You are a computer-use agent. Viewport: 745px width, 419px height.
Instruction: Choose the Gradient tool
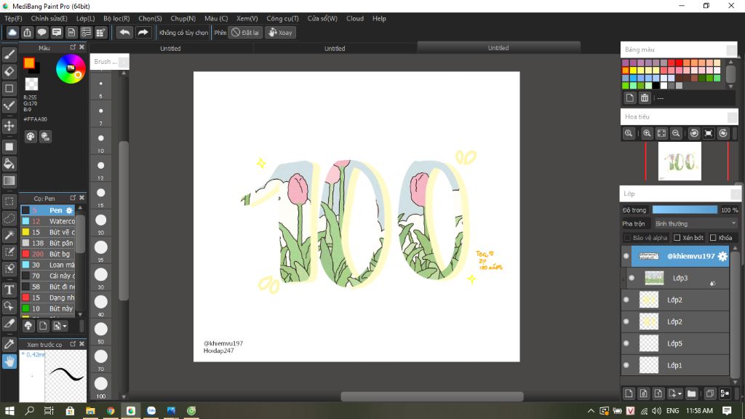9,180
